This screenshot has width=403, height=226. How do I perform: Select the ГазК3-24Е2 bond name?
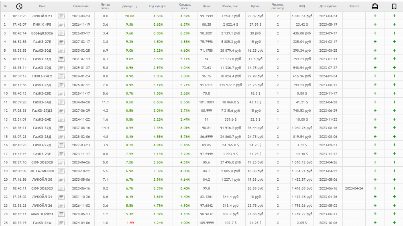click(42, 76)
